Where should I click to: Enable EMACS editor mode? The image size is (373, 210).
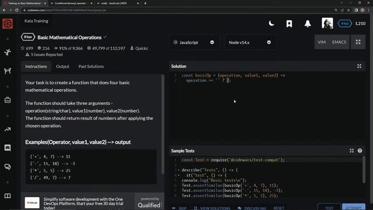click(x=339, y=42)
